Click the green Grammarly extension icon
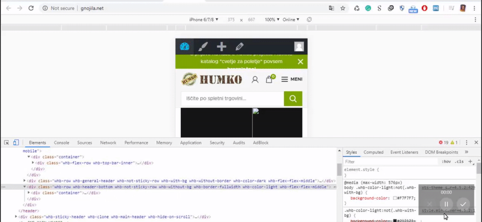The image size is (482, 222). point(368,8)
